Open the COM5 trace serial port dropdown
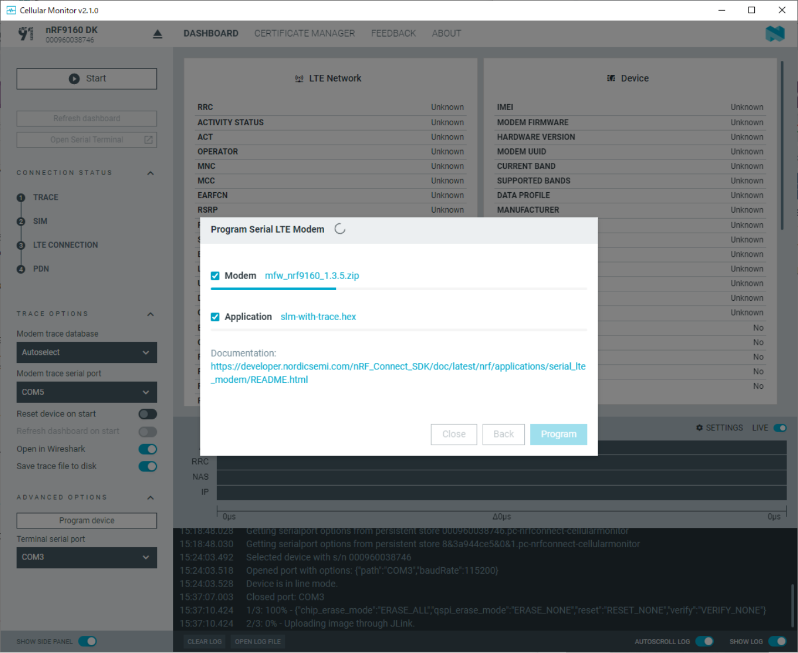The width and height of the screenshot is (798, 653). 86,392
